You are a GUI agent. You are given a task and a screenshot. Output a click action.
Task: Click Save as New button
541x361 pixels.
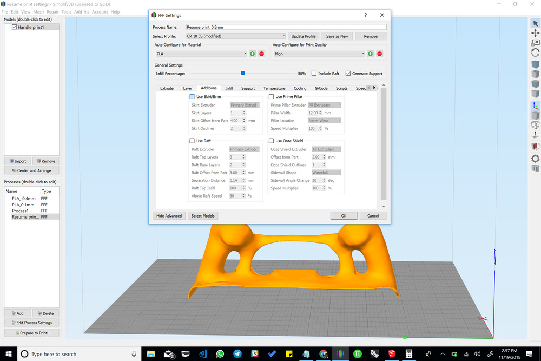(337, 36)
